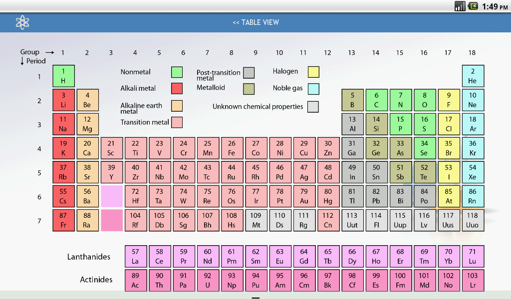Click the atom logo icon
Viewport: 511px width, 299px height.
pyautogui.click(x=22, y=22)
